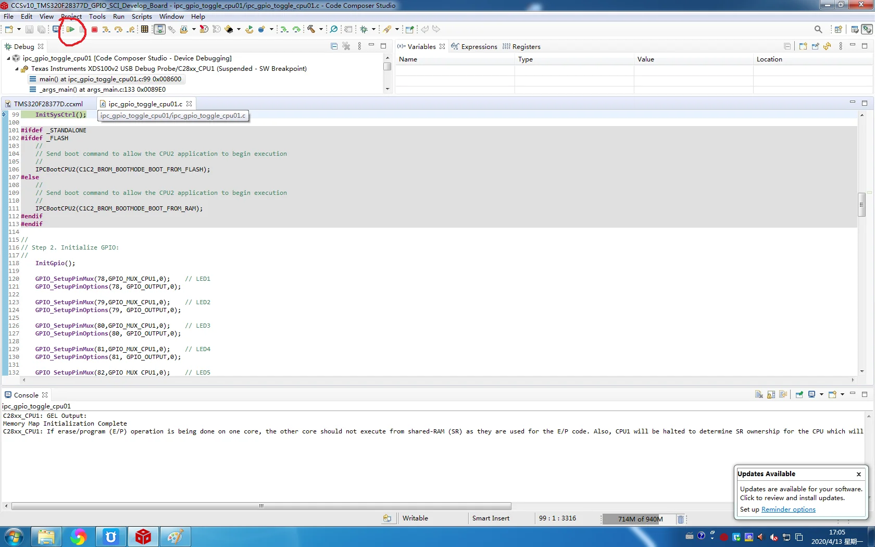This screenshot has height=547, width=875.
Task: Switch to the CCS Debug perspective
Action: (x=867, y=30)
